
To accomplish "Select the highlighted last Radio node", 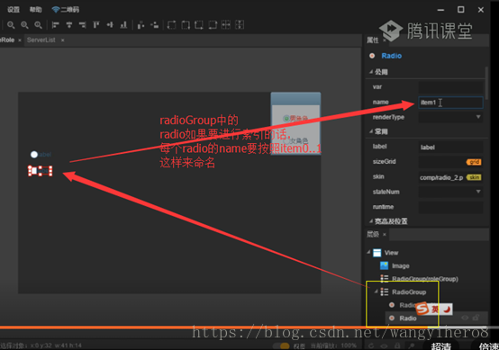I will click(408, 319).
